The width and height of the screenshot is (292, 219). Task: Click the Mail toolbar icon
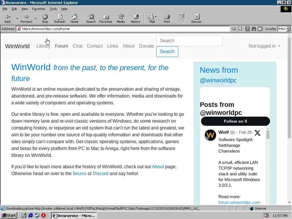pos(151,19)
